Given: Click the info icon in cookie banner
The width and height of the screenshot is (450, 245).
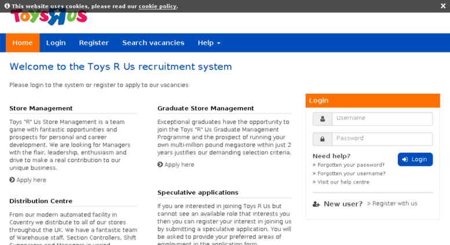Looking at the screenshot, I should coord(7,6).
